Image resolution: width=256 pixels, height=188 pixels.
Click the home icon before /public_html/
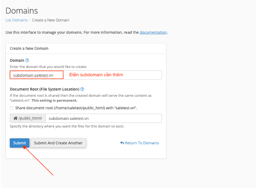pos(15,118)
